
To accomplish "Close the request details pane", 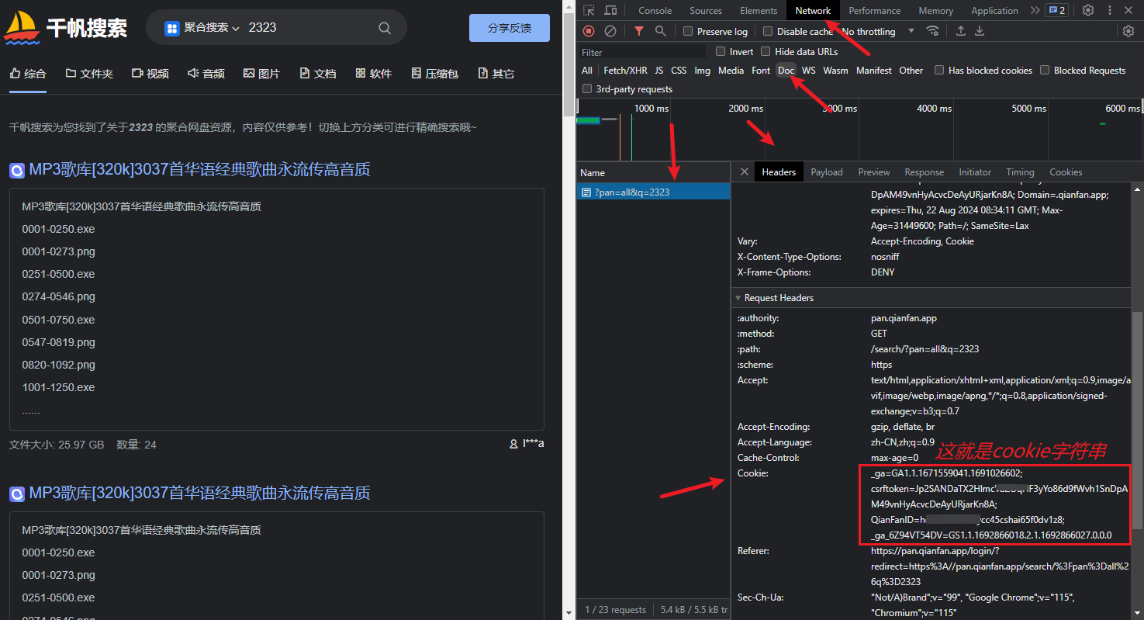I will (x=745, y=171).
